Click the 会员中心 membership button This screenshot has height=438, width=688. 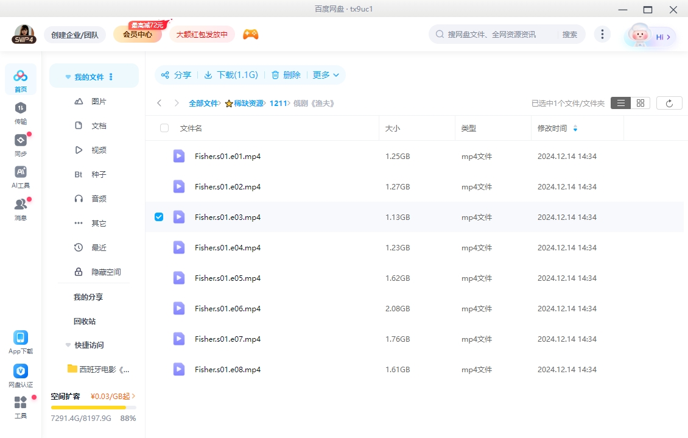click(x=138, y=35)
